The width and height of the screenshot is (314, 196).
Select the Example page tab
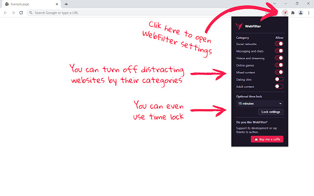(31, 4)
